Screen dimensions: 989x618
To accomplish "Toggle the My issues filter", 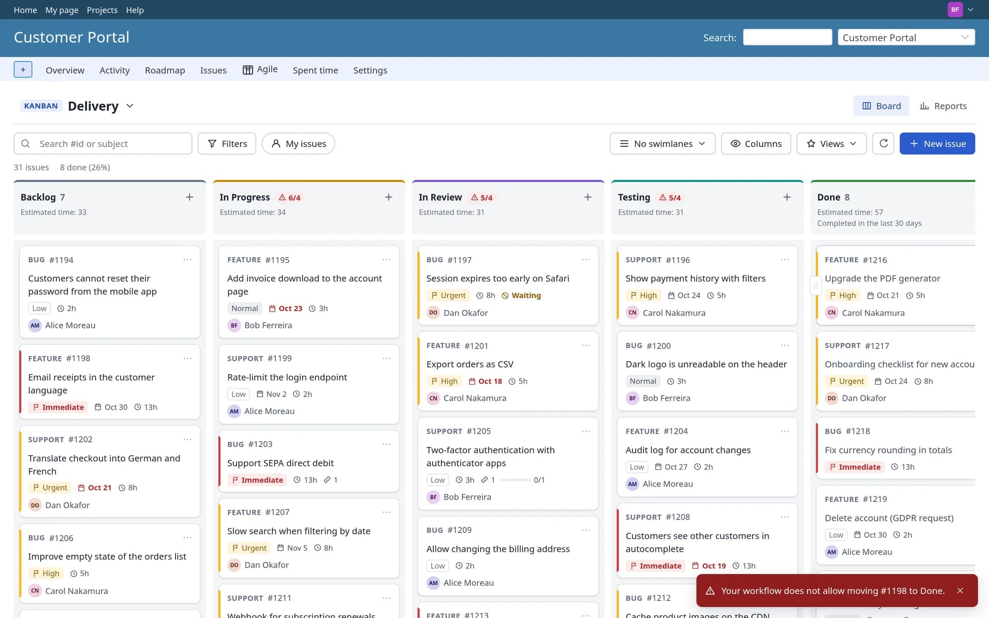I will 298,143.
